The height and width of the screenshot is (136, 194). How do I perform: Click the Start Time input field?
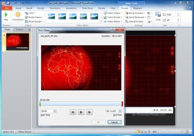coord(47,111)
